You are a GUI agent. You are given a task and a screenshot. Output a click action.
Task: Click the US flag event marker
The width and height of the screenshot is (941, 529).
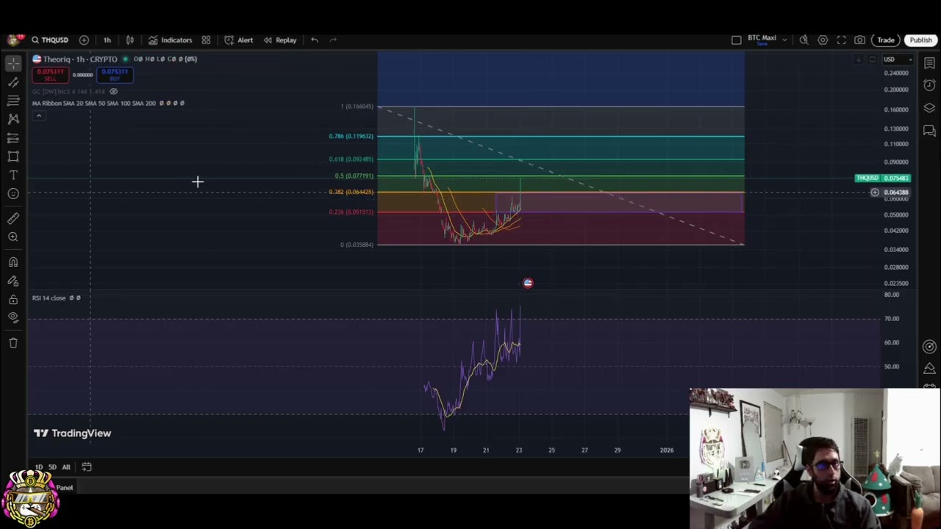[528, 283]
